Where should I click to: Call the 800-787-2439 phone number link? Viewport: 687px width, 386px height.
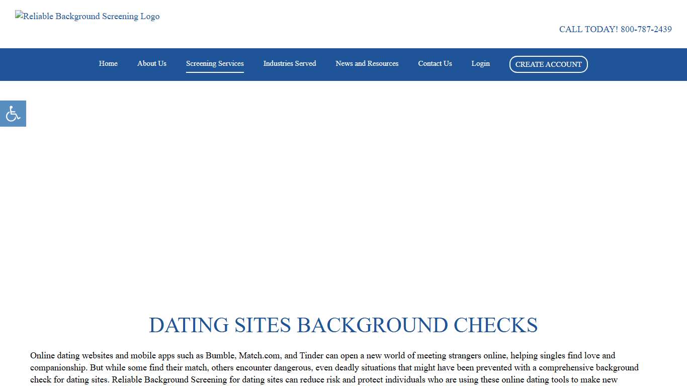pyautogui.click(x=646, y=29)
